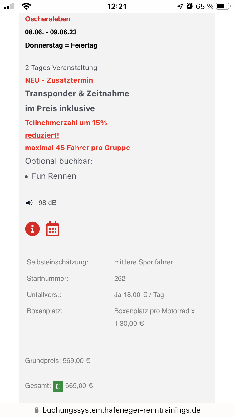
Task: Tap the loudspeaker noise-level icon
Action: point(29,203)
